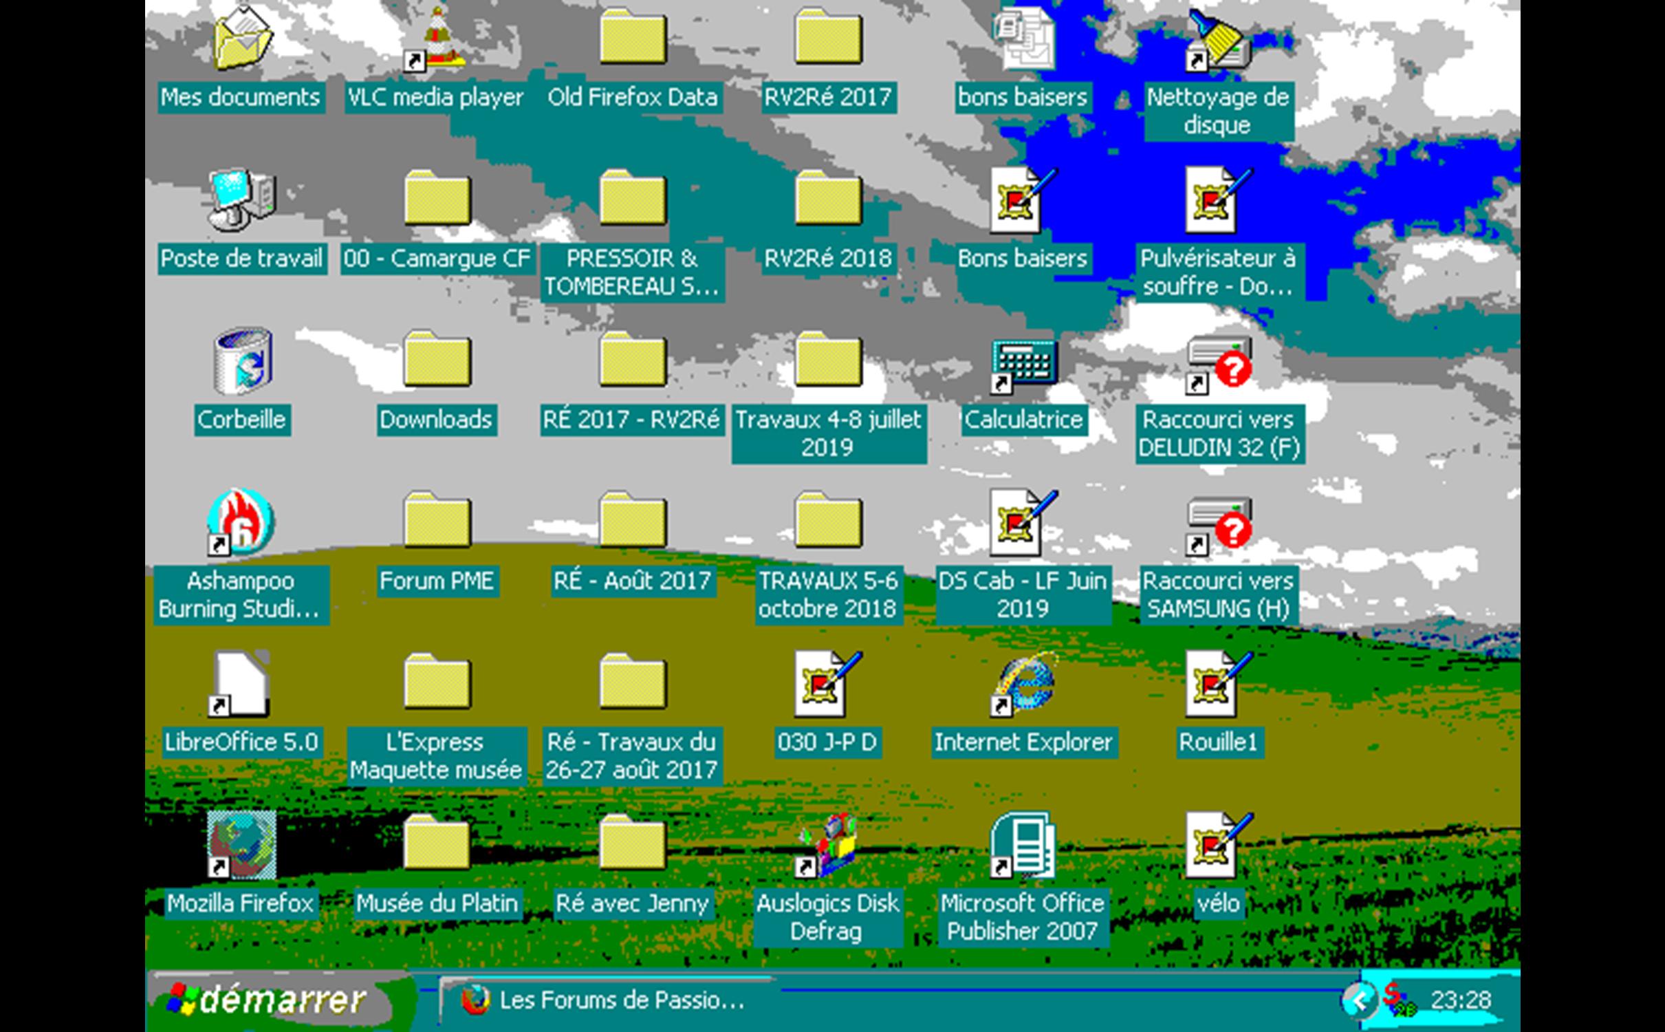Image resolution: width=1665 pixels, height=1032 pixels.
Task: Launch LibreOffice 5.0 shortcut
Action: (x=240, y=683)
